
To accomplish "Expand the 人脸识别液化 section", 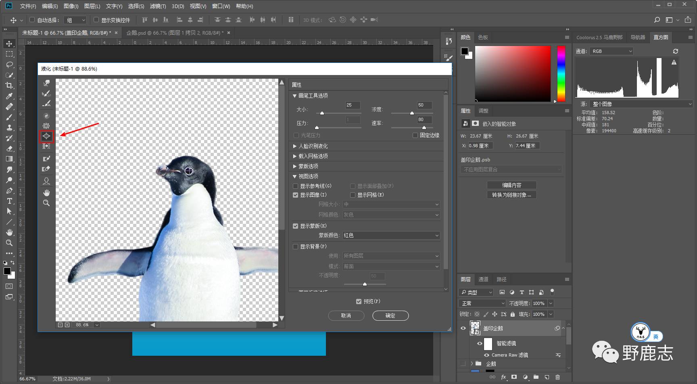I will tap(313, 146).
